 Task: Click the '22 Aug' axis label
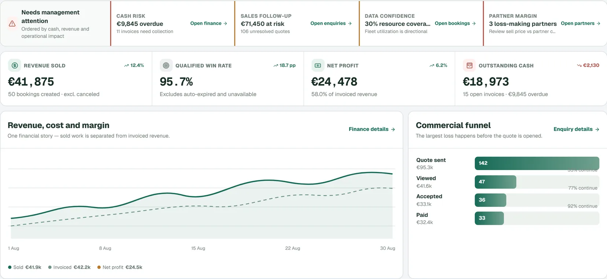292,248
